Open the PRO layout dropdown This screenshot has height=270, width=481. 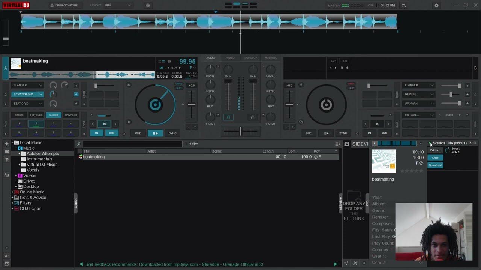point(118,5)
